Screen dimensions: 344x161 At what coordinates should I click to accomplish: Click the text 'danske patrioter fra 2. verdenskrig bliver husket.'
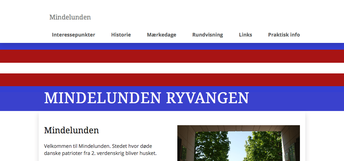click(100, 153)
